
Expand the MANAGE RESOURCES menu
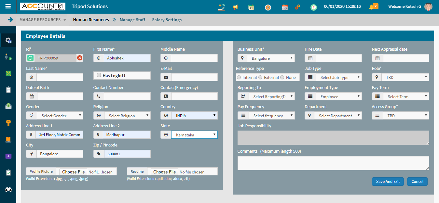pos(43,20)
